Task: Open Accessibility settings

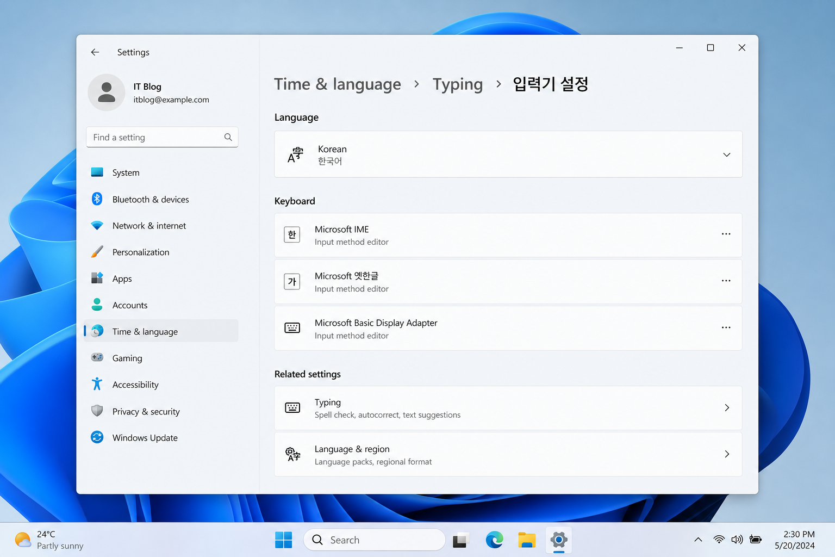Action: (161, 385)
